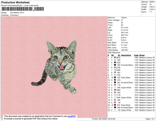The width and height of the screenshot is (156, 121).
Task: Select the color swatch in stop row 1
Action: 115,57
